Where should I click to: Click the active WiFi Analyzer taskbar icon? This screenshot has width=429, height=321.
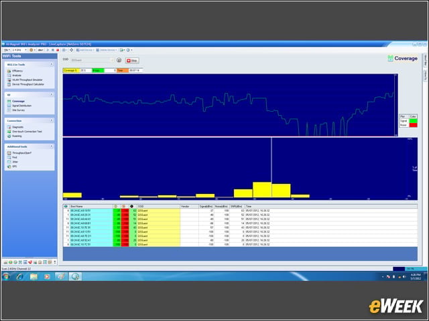75,276
